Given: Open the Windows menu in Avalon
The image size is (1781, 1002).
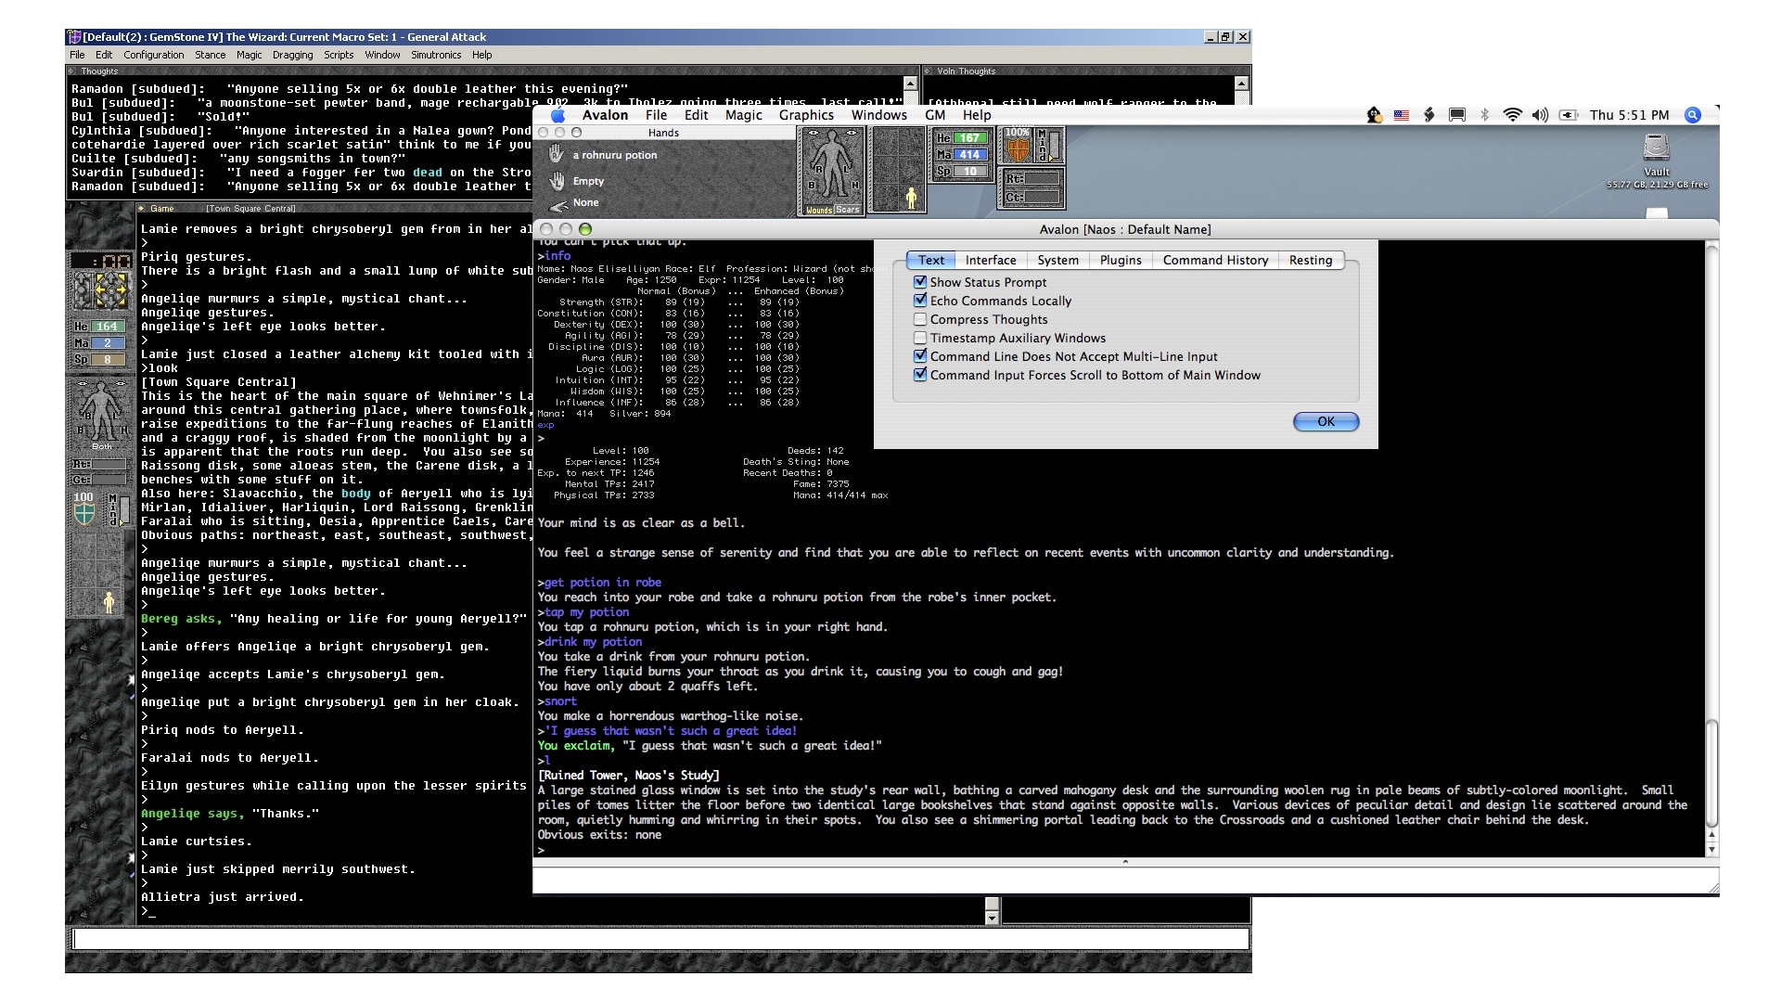Looking at the screenshot, I should click(878, 115).
